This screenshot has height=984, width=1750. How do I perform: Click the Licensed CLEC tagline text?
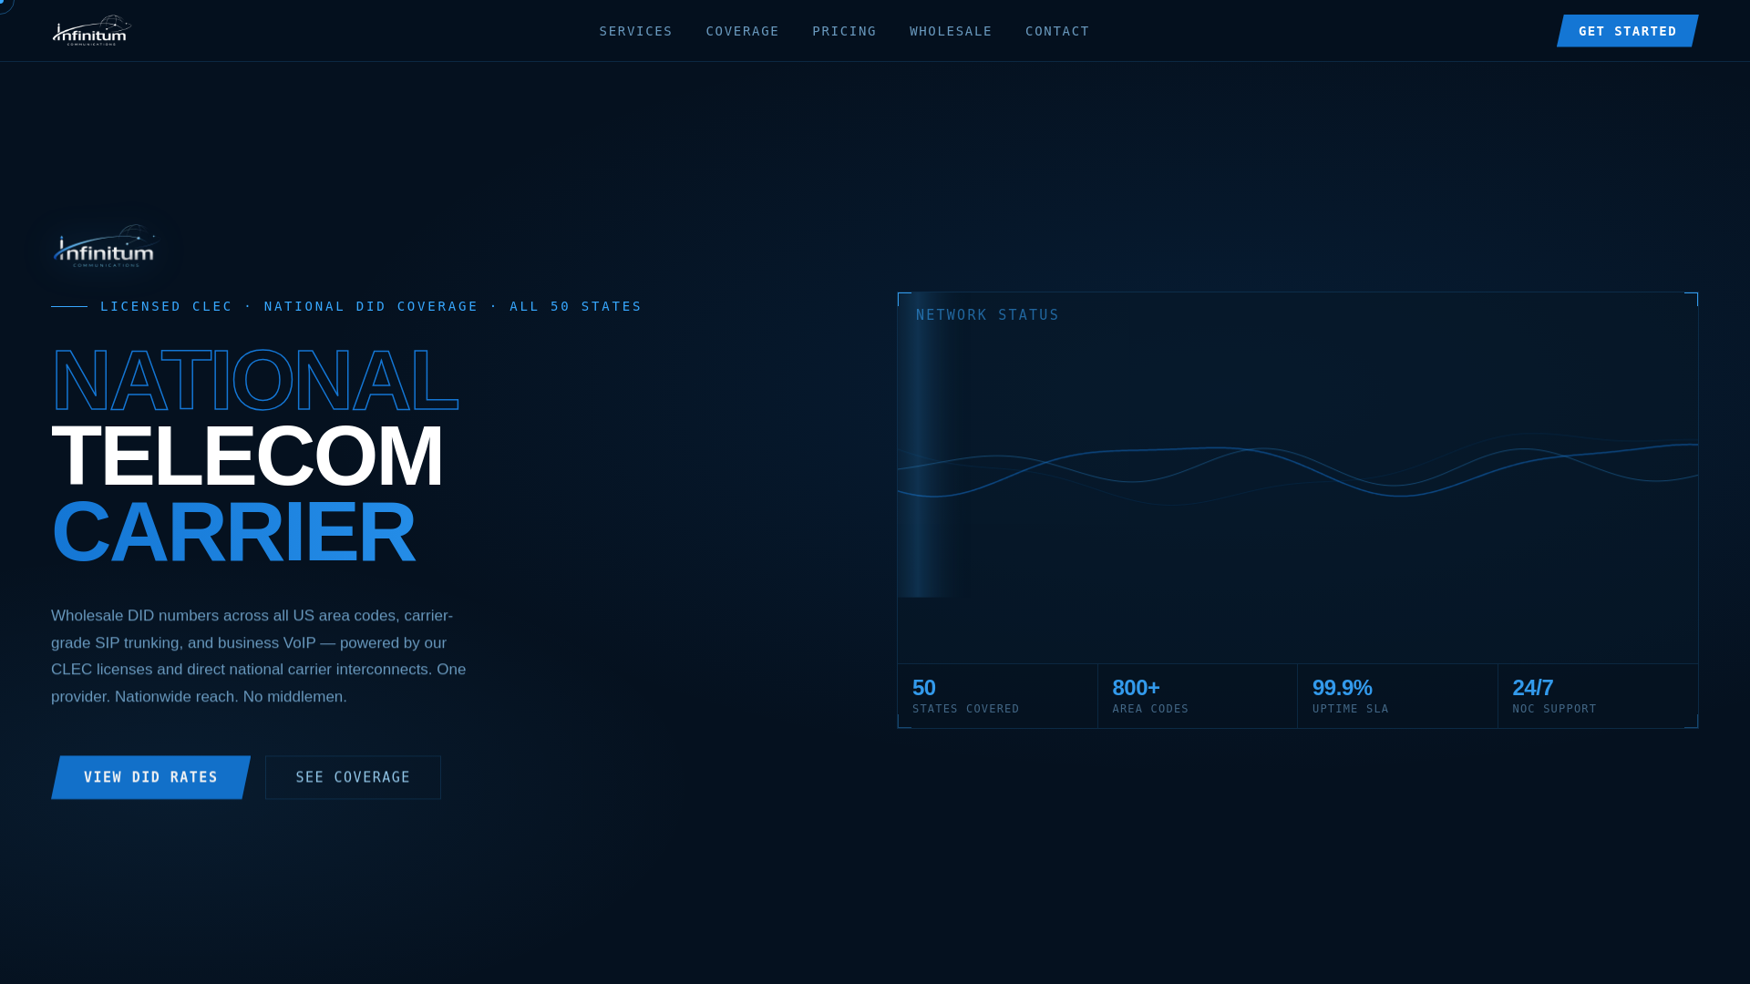click(x=370, y=306)
